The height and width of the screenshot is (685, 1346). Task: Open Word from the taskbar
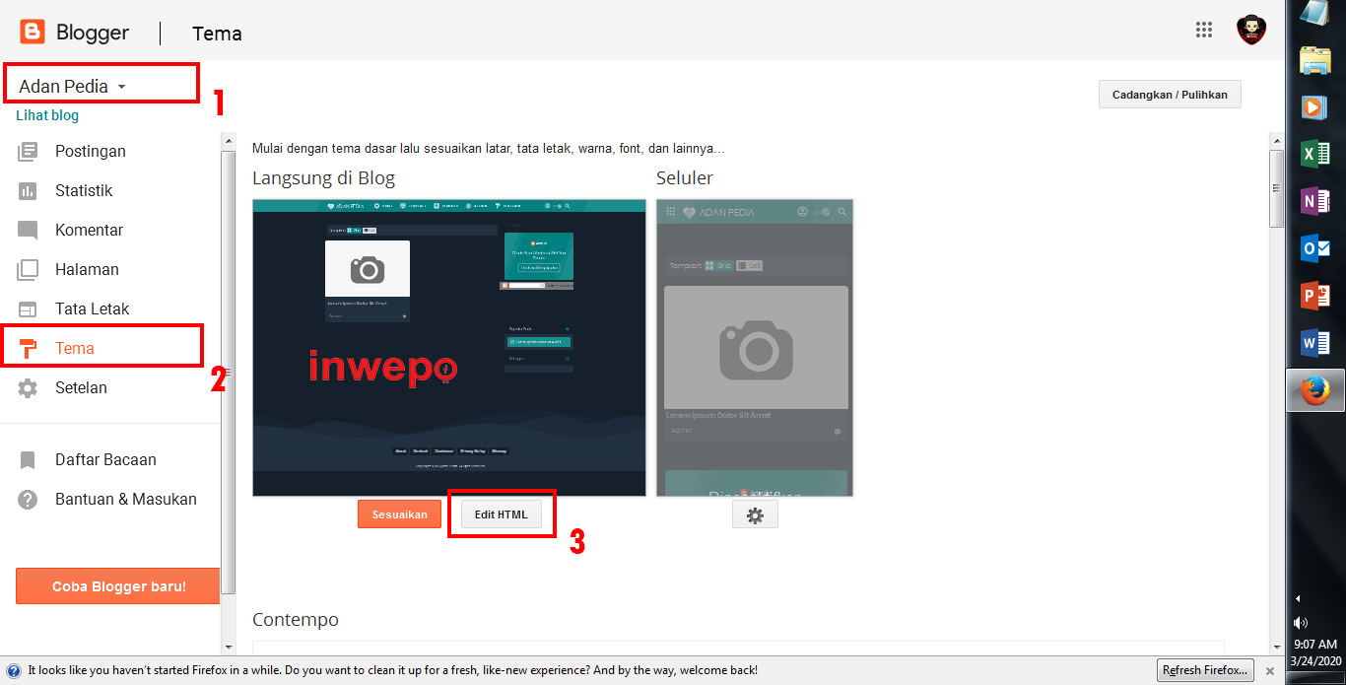tap(1315, 343)
